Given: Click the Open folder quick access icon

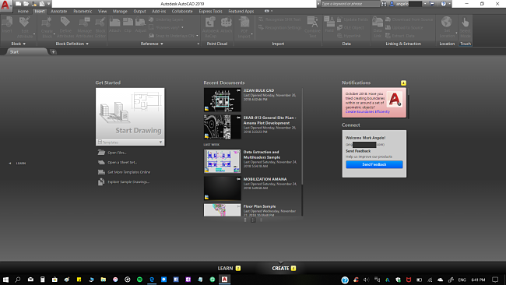Looking at the screenshot, I should tap(26, 4).
